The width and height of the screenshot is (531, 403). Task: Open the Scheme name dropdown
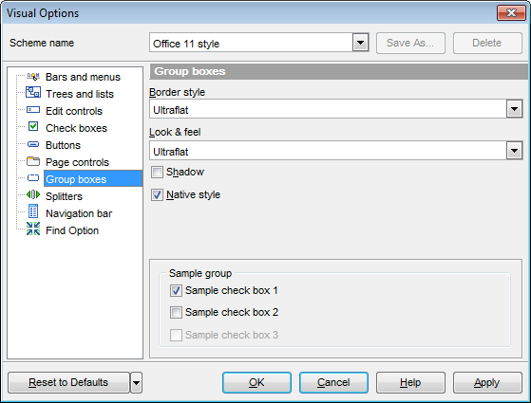360,43
